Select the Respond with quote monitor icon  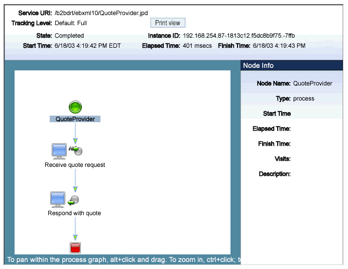(58, 200)
